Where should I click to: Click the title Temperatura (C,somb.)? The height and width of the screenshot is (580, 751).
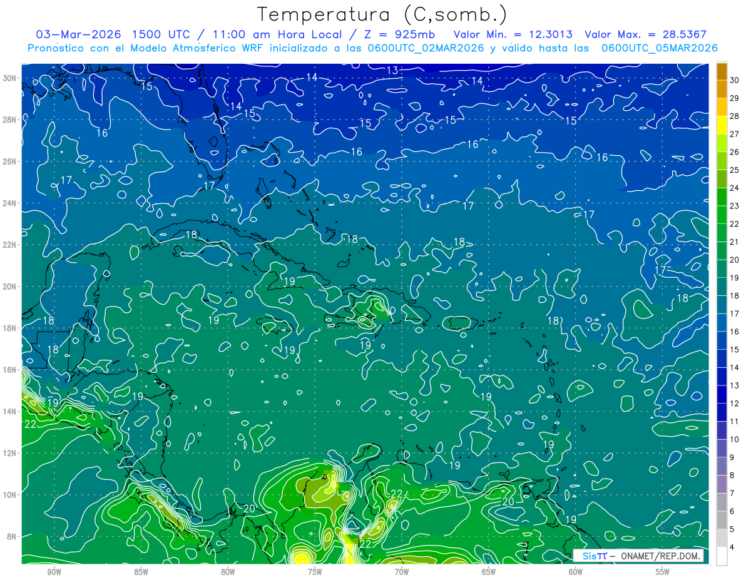coord(382,14)
